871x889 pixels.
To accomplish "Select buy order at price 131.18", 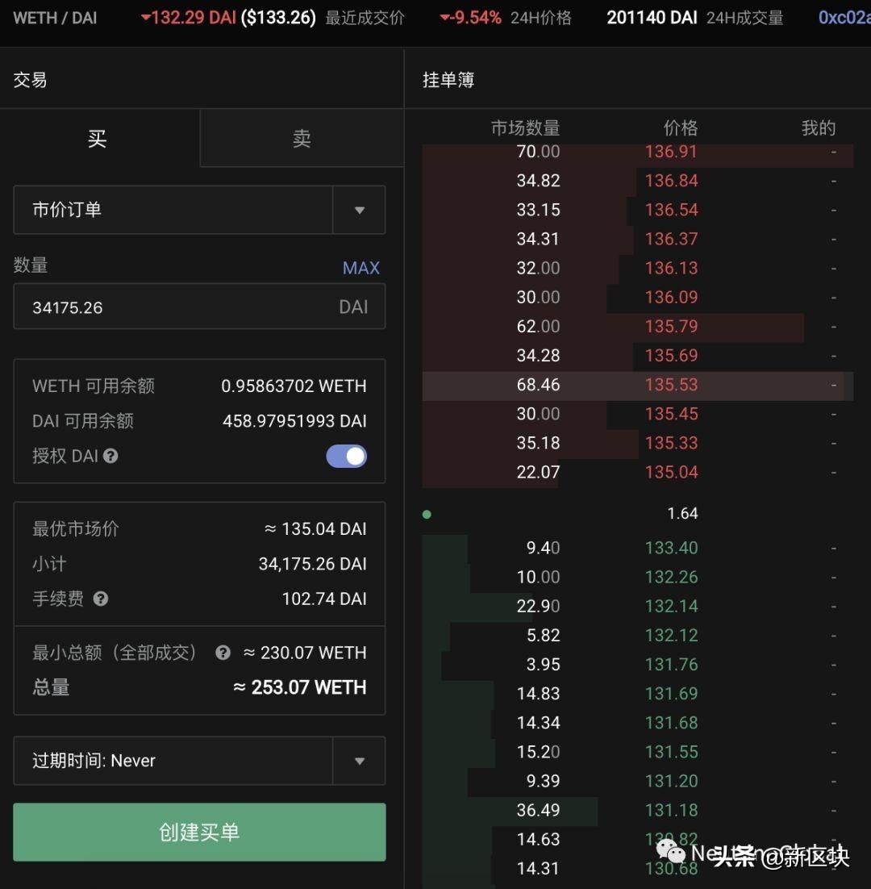I will click(638, 810).
